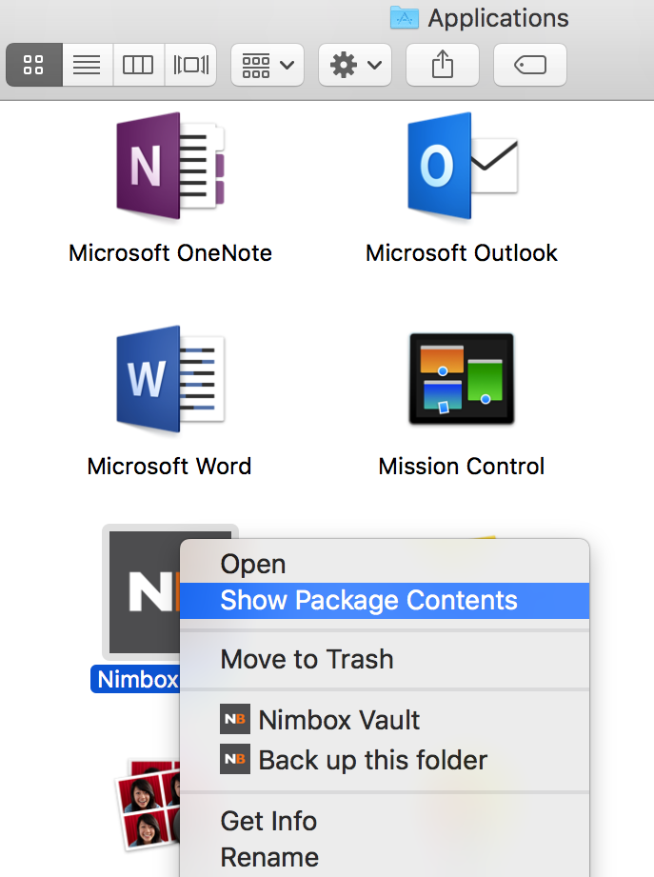Open the item arrangement dropdown
This screenshot has width=654, height=877.
tap(268, 65)
